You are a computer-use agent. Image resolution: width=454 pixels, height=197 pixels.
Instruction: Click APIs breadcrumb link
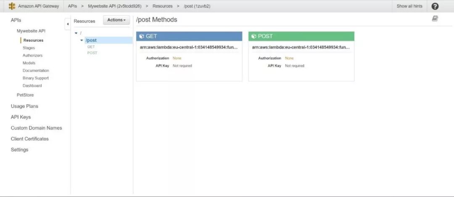pyautogui.click(x=72, y=6)
